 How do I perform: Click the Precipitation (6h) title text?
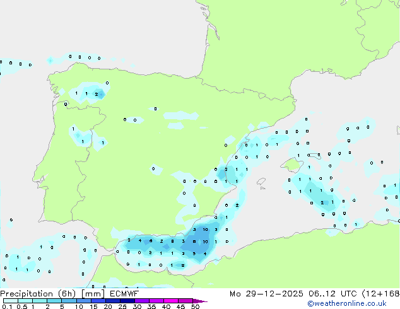click(38, 294)
